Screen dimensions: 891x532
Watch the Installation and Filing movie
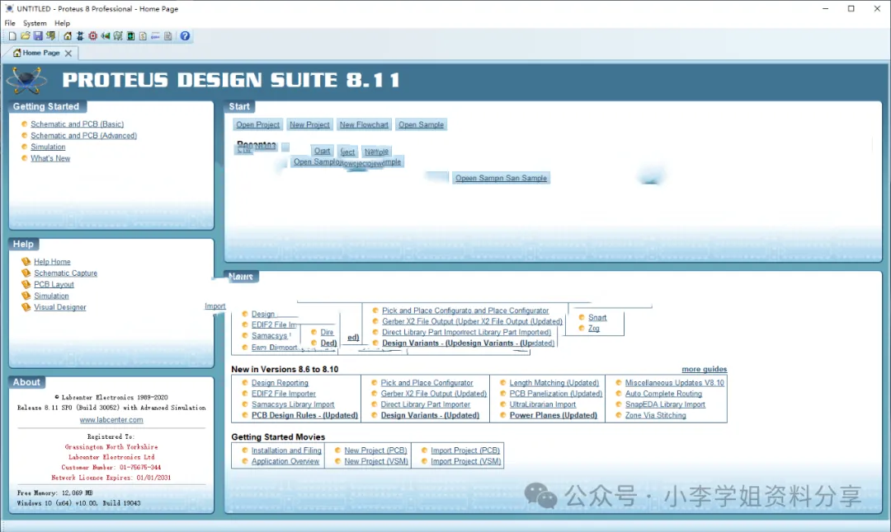(x=285, y=450)
